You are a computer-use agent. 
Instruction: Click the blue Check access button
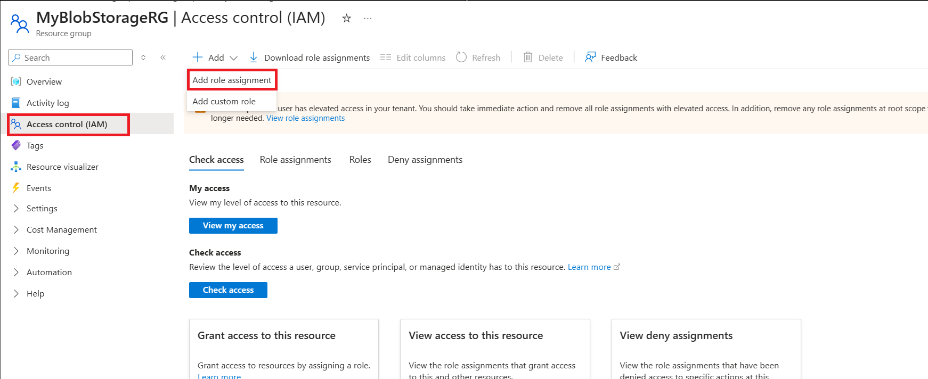coord(228,290)
